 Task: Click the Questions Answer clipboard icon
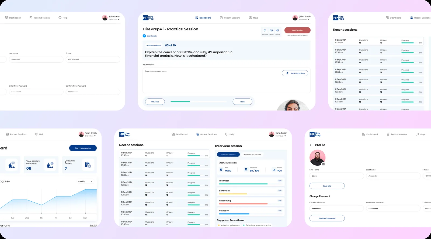click(88, 165)
